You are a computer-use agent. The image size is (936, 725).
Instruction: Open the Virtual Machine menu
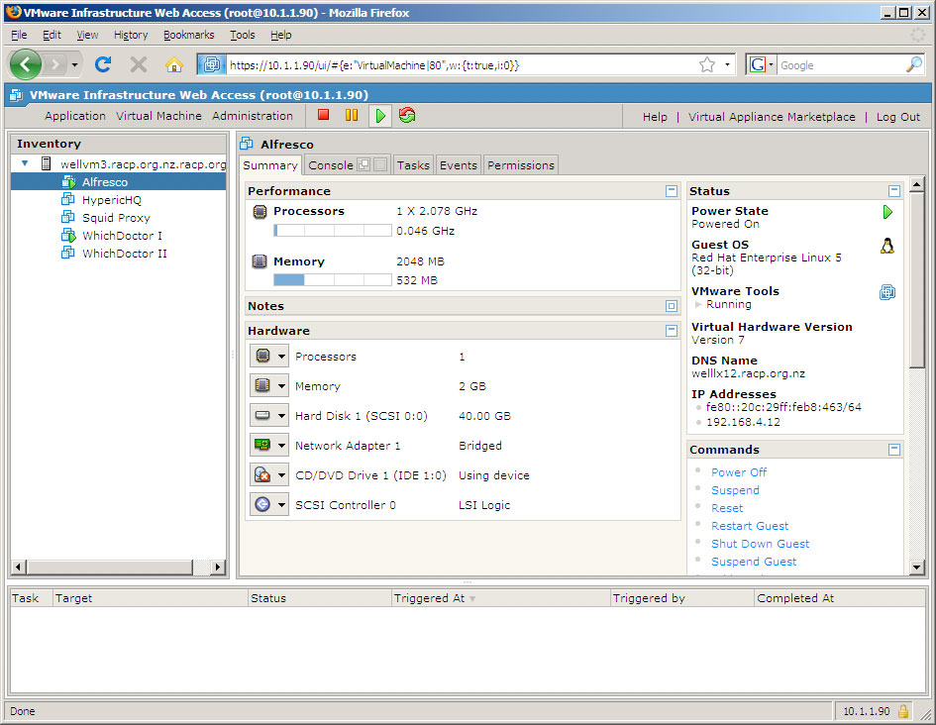(x=158, y=116)
